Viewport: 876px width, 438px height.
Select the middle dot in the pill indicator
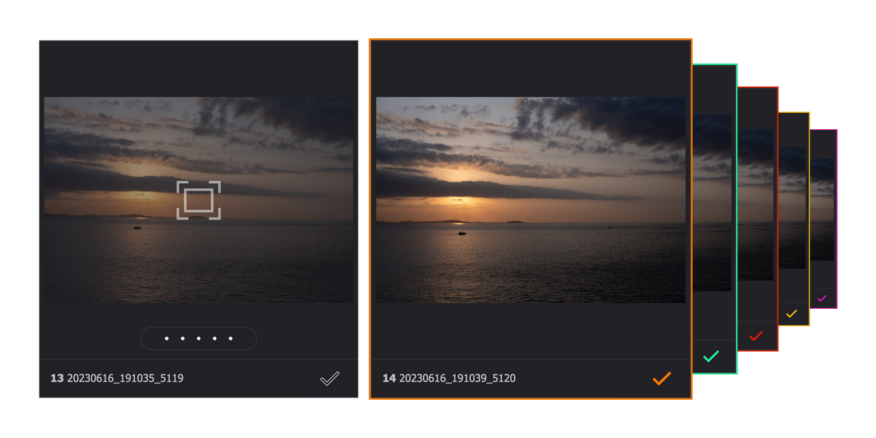coord(199,338)
